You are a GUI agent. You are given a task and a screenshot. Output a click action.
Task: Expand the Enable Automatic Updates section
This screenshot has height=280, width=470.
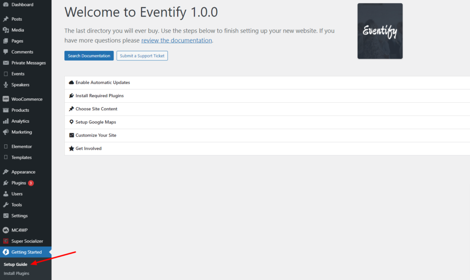tap(267, 82)
